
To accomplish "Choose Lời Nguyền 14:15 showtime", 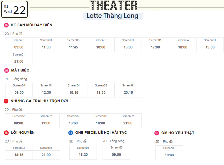I will pos(19,152).
